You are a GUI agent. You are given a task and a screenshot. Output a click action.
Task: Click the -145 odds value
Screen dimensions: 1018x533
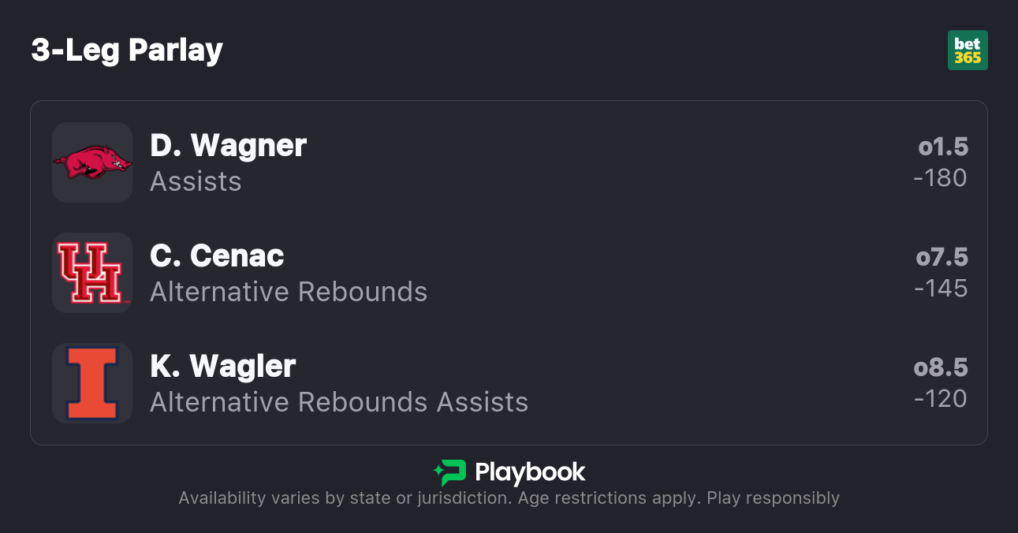[x=941, y=289]
